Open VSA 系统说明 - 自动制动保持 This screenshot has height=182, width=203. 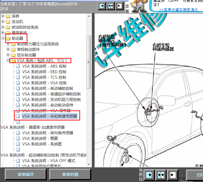click(47, 105)
